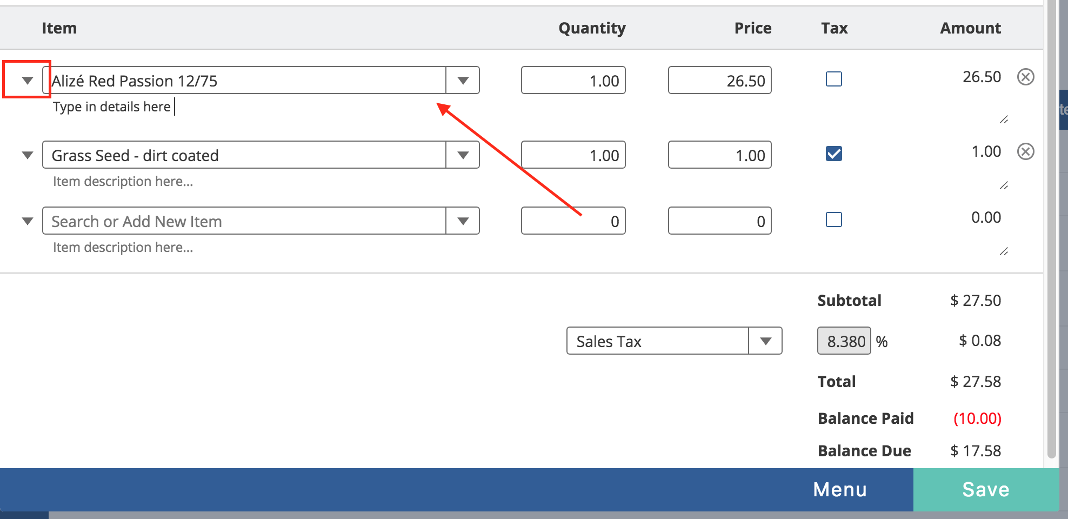Delete the Grass Seed line item

tap(1025, 152)
